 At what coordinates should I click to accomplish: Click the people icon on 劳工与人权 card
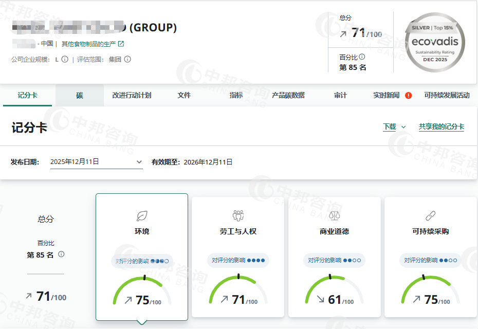[238, 215]
